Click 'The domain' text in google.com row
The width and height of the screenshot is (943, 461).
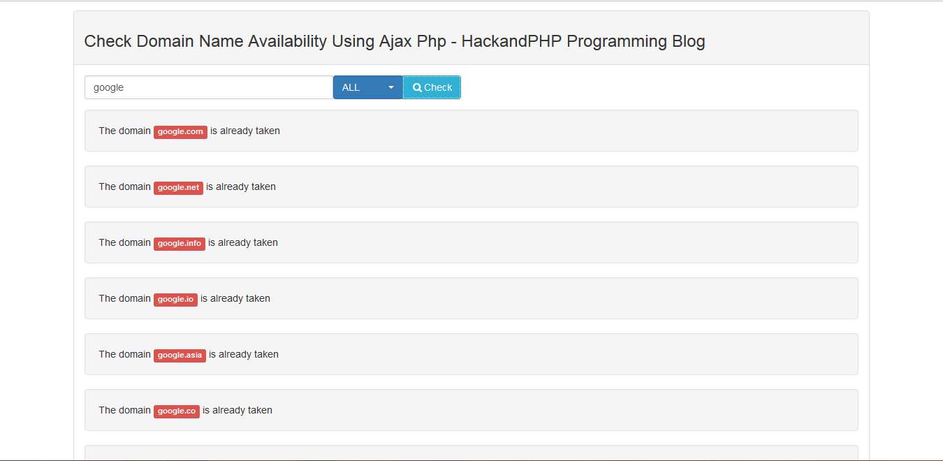pyautogui.click(x=124, y=131)
